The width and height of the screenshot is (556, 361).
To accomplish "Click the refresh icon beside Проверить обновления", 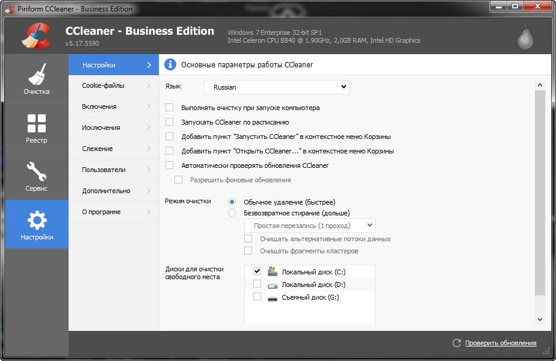I will (457, 343).
